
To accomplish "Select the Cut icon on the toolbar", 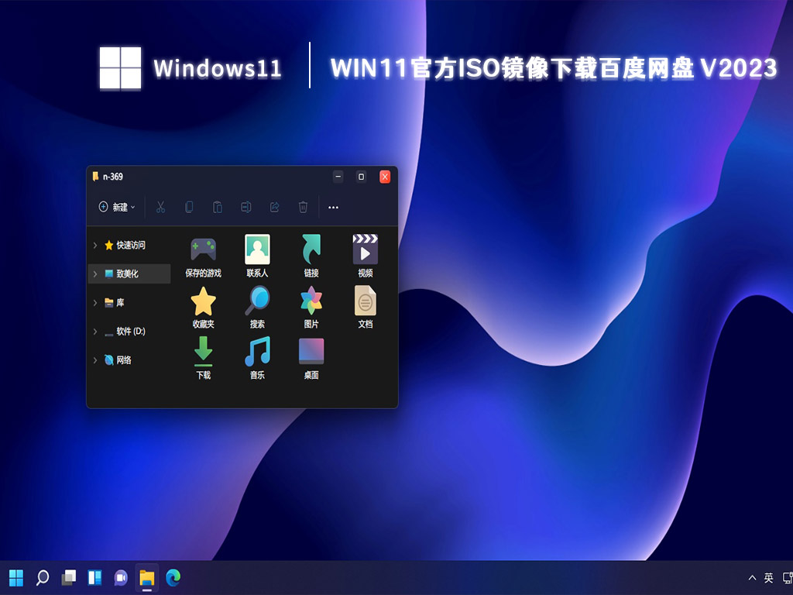I will click(160, 208).
